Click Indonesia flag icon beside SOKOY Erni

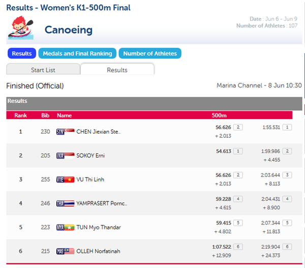pyautogui.click(x=66, y=156)
